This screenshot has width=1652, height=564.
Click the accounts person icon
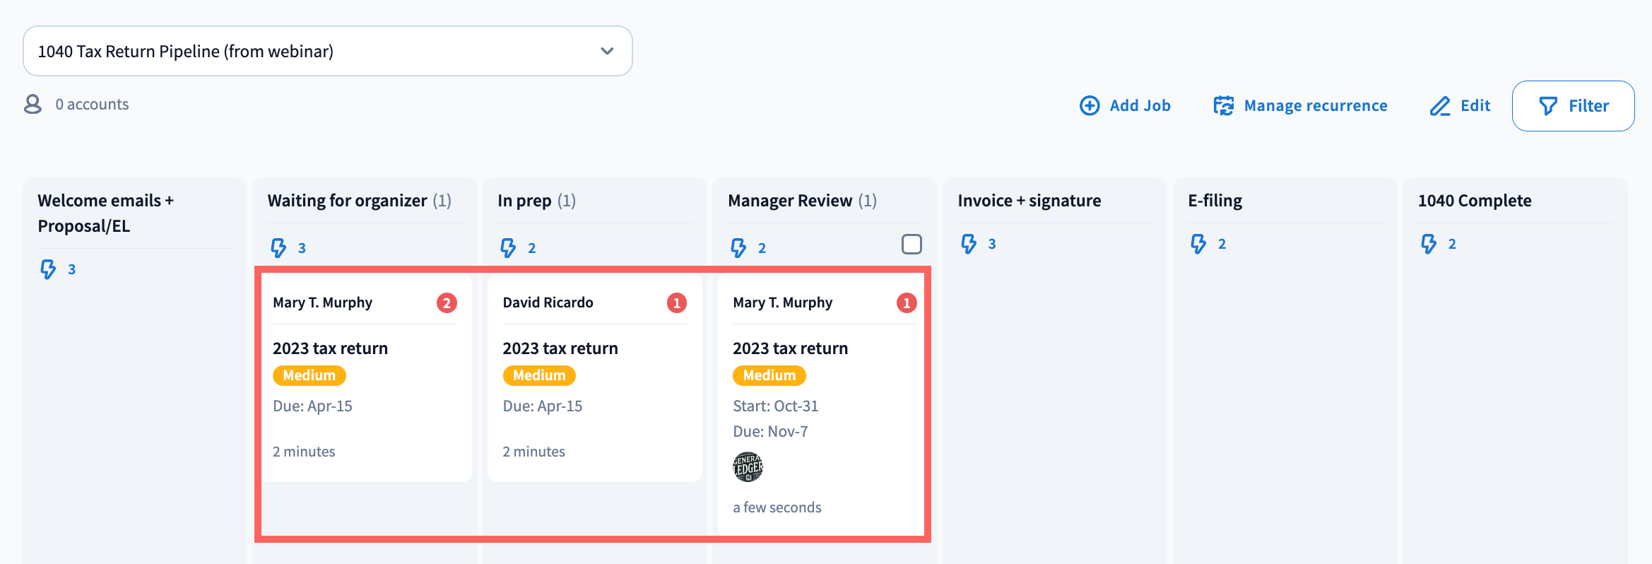(x=33, y=105)
